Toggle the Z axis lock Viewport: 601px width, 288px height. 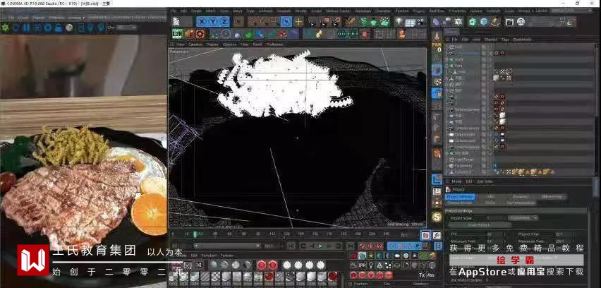[224, 22]
